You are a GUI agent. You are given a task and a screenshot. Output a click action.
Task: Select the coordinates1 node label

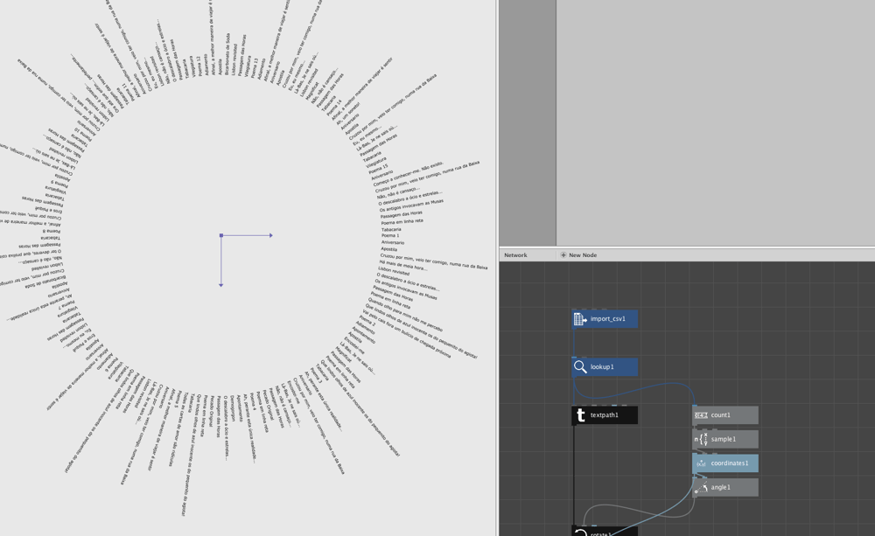[x=730, y=463]
